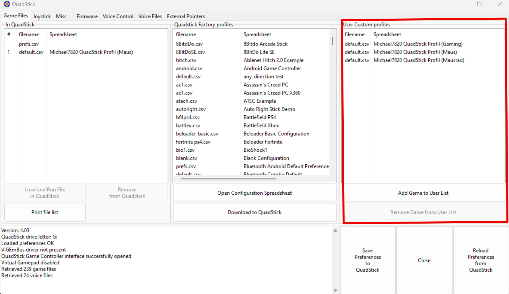The width and height of the screenshot is (509, 294).
Task: Open the Voice Control tab
Action: [x=118, y=16]
